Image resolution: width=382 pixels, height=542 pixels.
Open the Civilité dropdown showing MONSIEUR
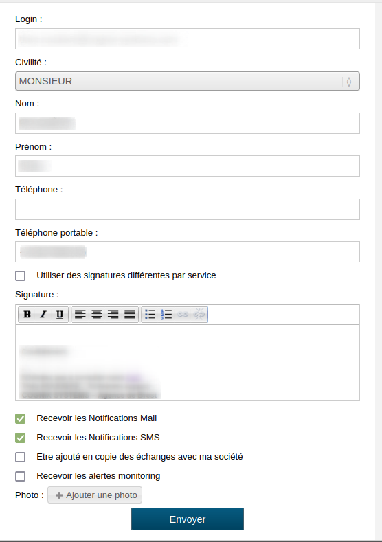tap(188, 81)
